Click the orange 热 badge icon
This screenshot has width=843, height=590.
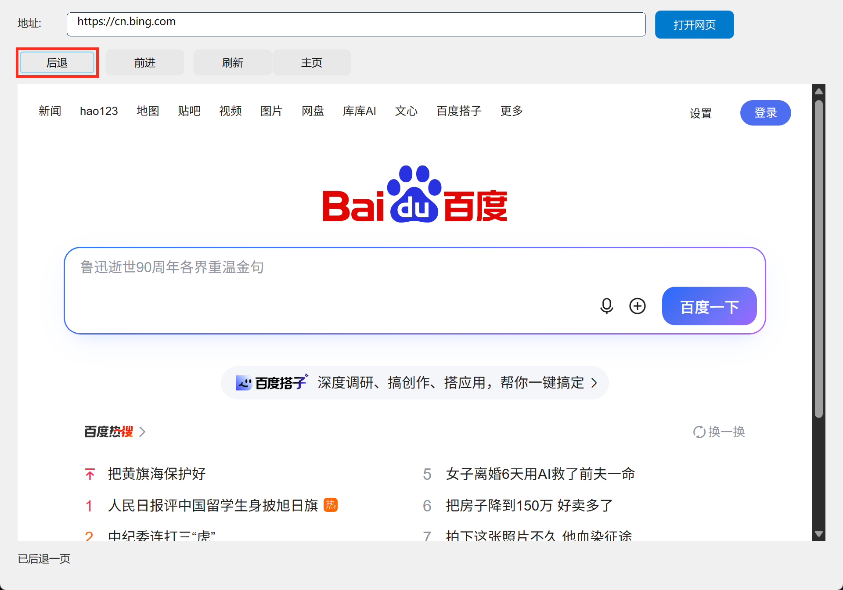point(331,505)
